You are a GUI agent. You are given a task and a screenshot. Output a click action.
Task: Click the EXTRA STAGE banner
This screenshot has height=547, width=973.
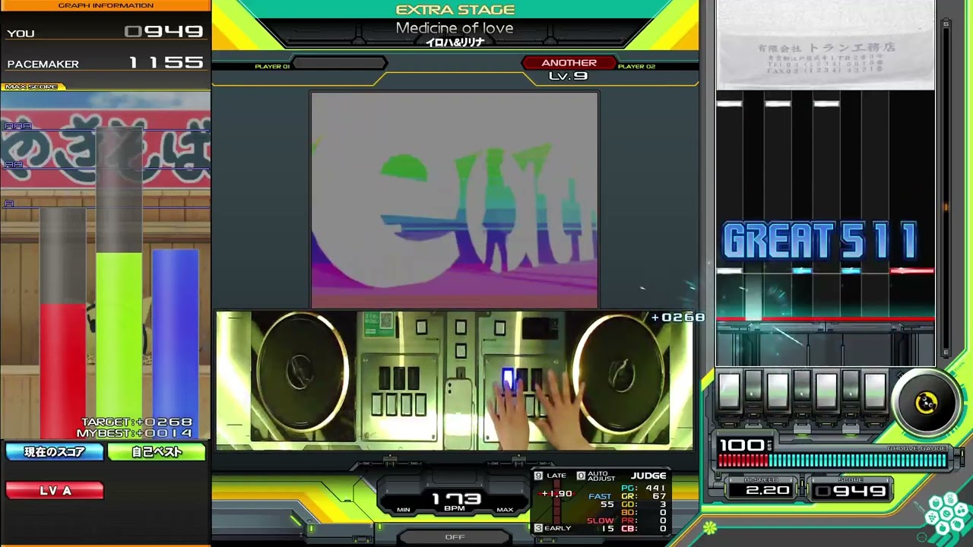[455, 10]
